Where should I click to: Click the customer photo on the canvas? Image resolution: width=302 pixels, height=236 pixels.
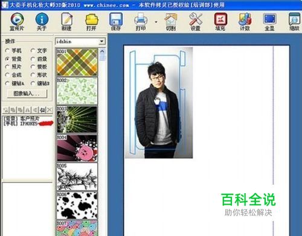[x=159, y=103]
